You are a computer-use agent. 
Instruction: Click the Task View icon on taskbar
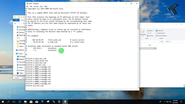(14, 102)
